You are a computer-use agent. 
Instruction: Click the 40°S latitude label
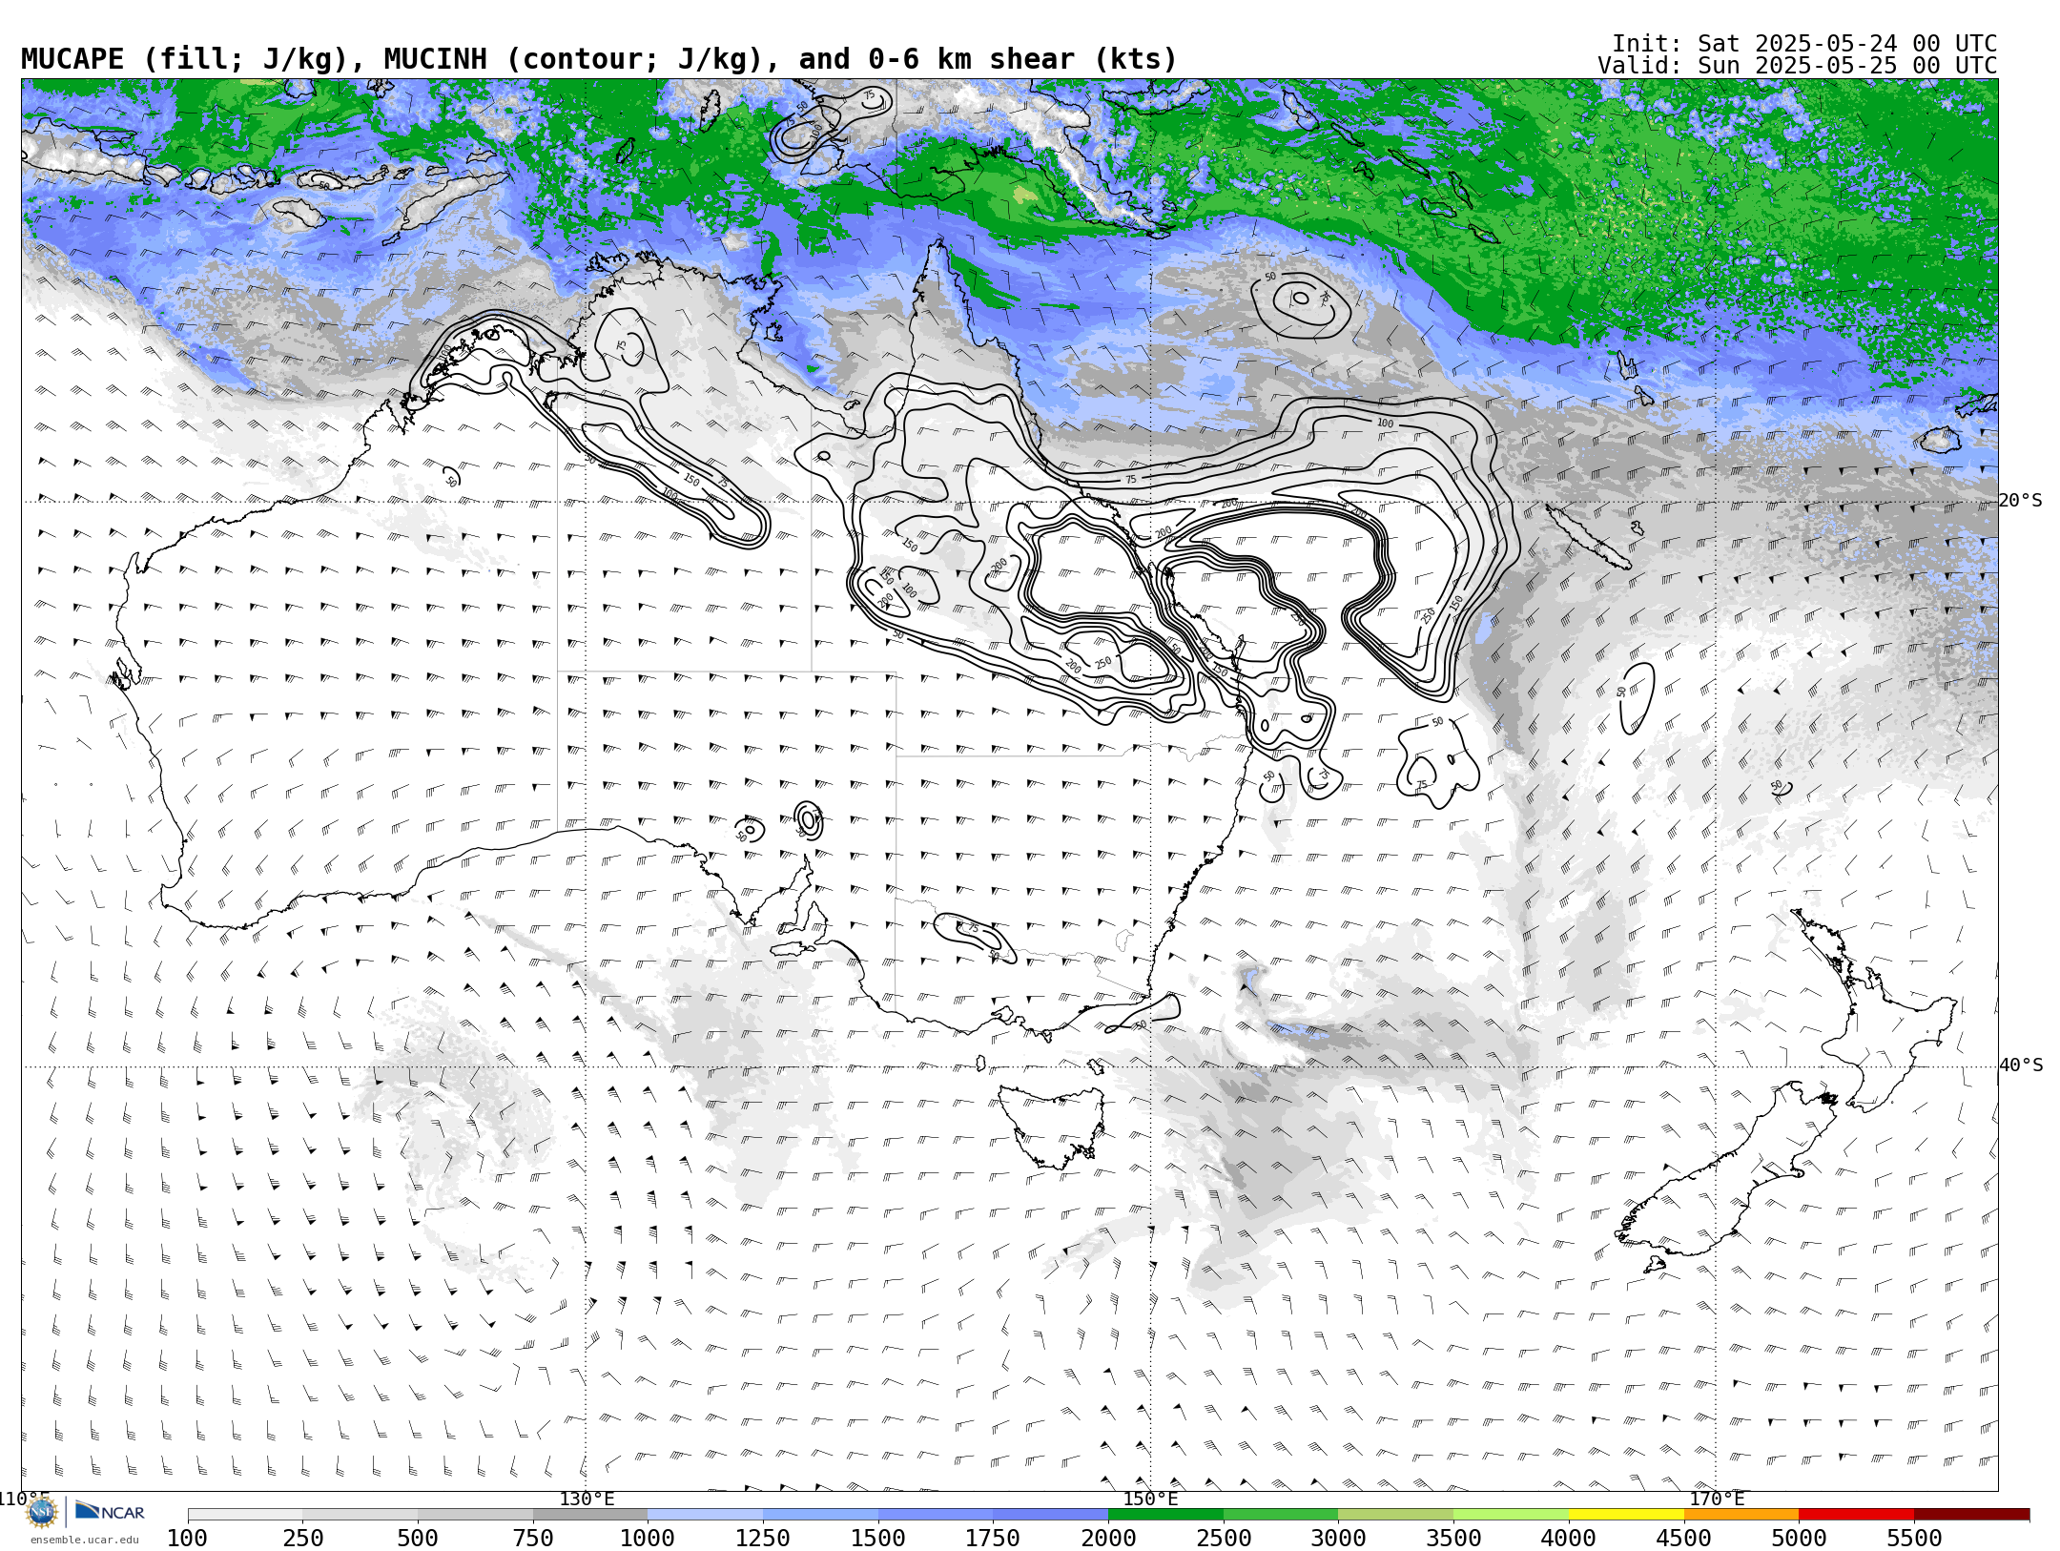pos(2021,1065)
